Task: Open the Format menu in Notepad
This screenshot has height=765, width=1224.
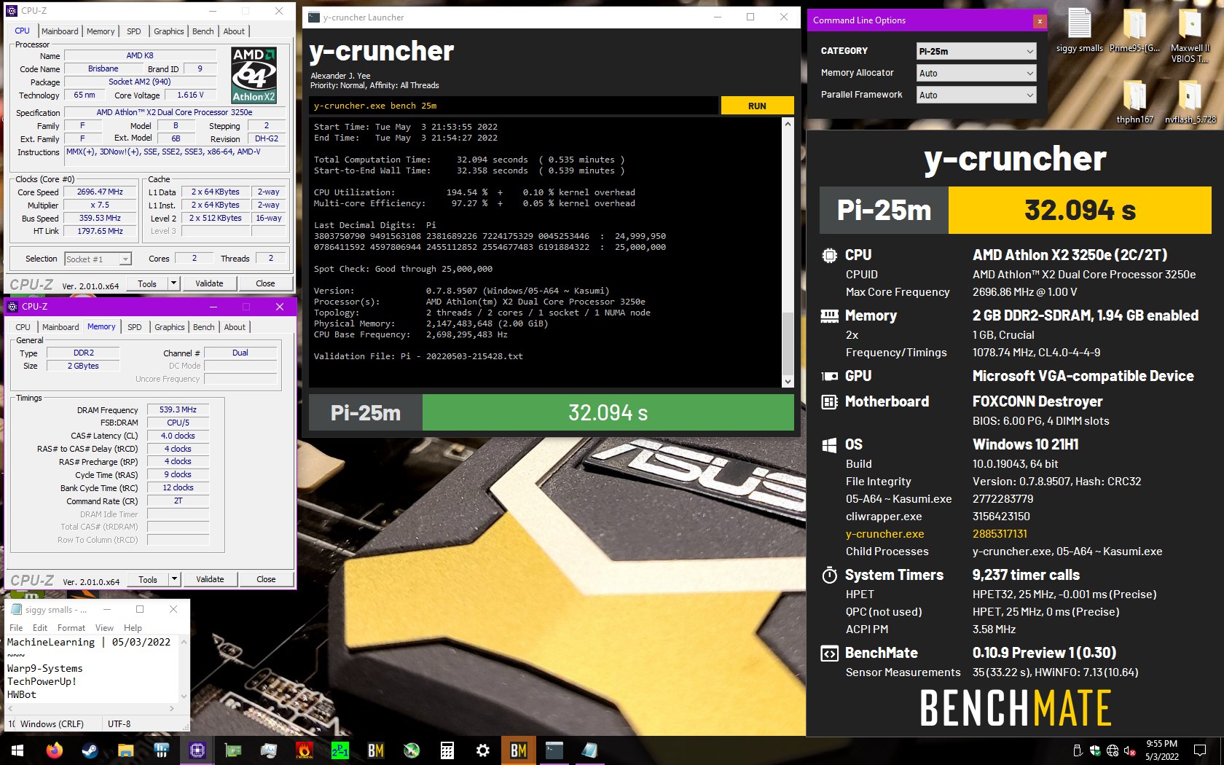Action: pos(71,628)
